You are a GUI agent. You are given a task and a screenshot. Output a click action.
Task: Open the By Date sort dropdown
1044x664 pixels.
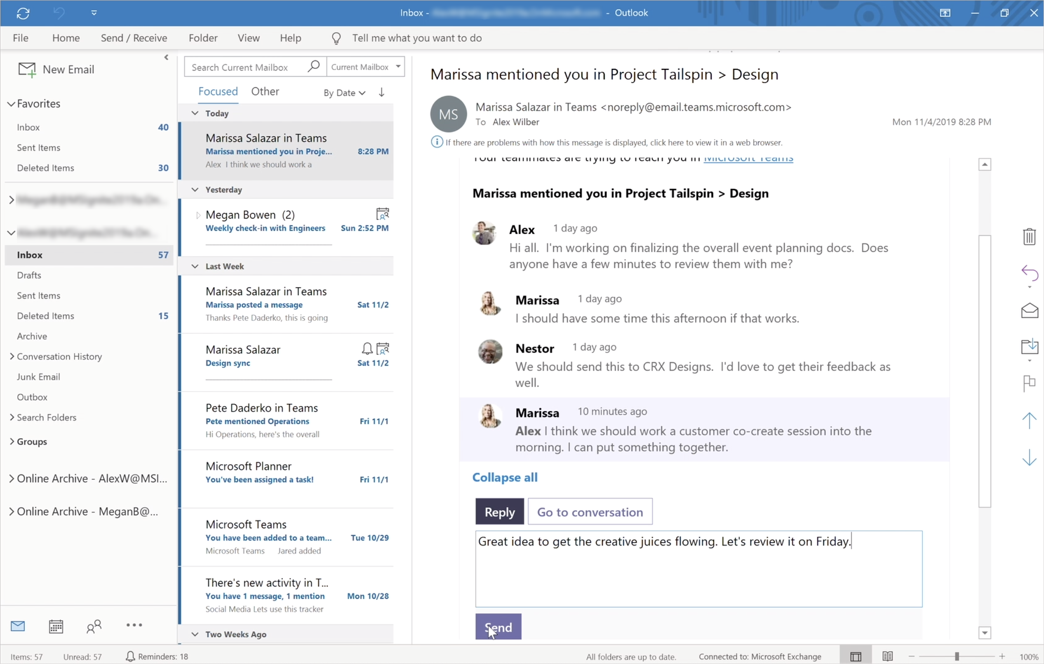[x=344, y=93]
